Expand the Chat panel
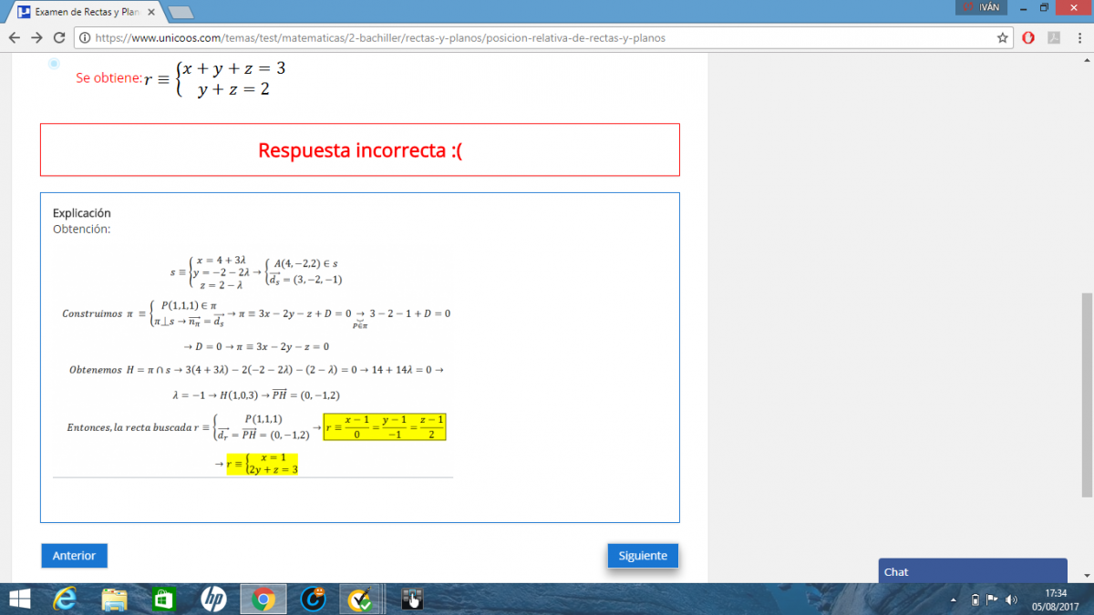This screenshot has width=1094, height=615. tap(972, 571)
